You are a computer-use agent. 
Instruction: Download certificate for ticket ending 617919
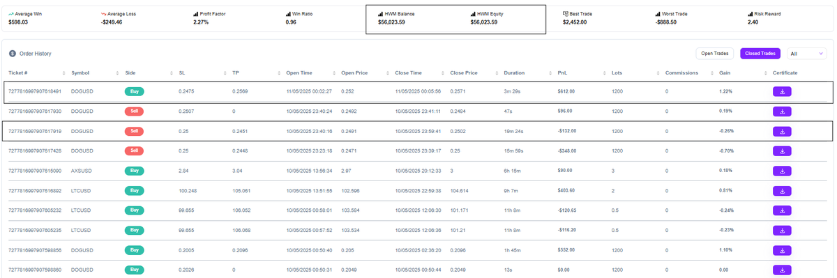tap(782, 131)
